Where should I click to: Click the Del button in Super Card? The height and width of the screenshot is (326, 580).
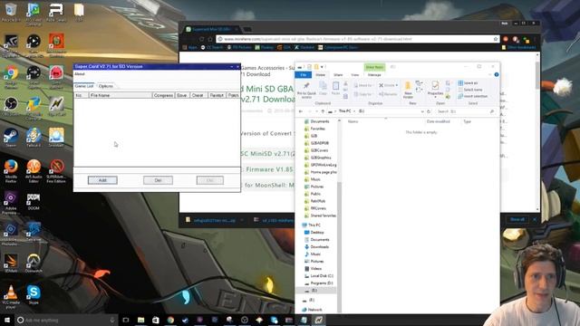tap(158, 180)
